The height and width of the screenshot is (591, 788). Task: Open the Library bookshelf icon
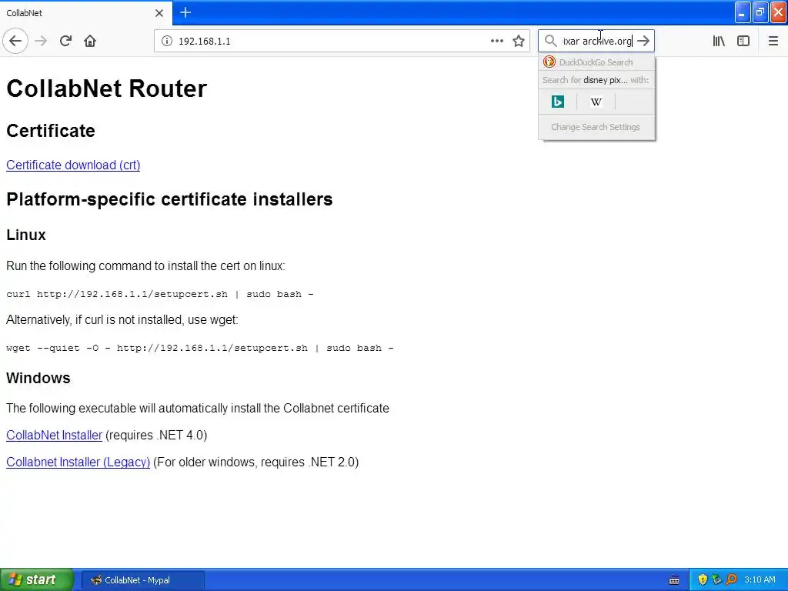click(719, 41)
